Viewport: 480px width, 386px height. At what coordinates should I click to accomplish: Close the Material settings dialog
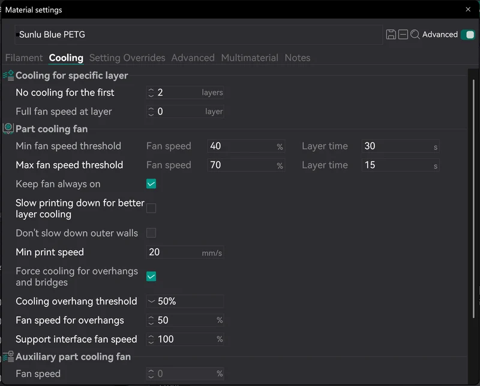[x=468, y=10]
